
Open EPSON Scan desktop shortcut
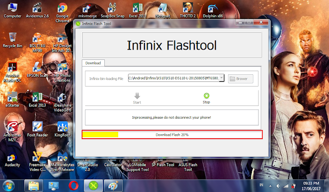[x=38, y=70]
